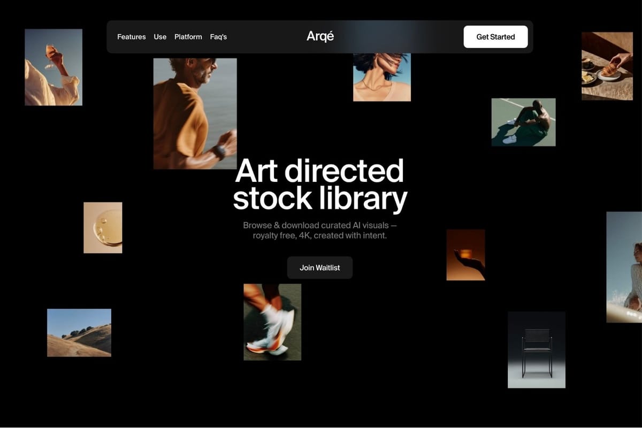Image resolution: width=642 pixels, height=428 pixels.
Task: Open the Features nav link
Action: pos(131,37)
